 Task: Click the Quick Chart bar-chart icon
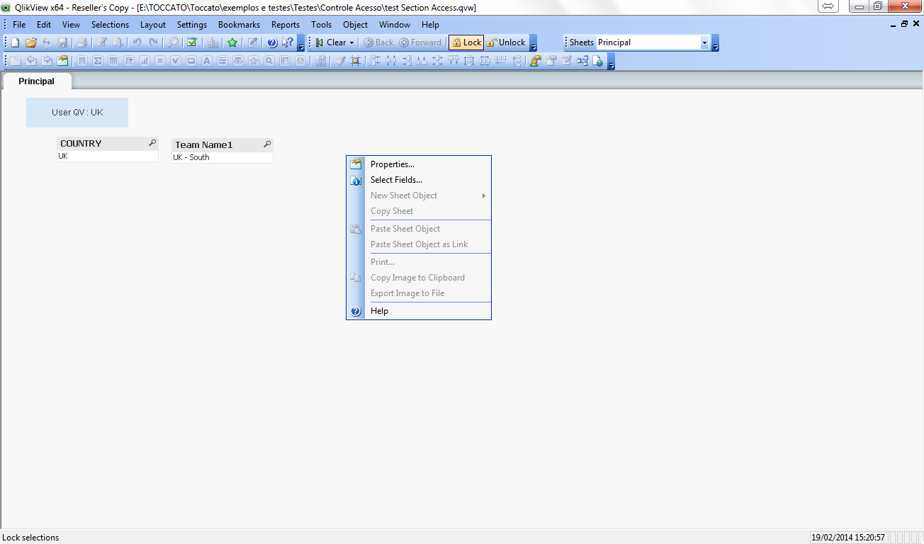(213, 42)
